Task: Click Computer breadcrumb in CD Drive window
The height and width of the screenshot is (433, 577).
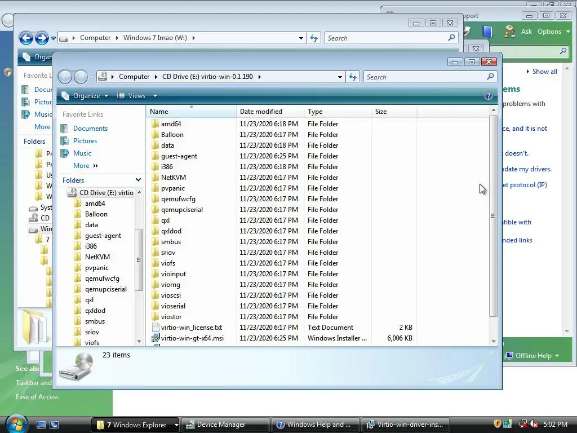Action: click(x=134, y=77)
